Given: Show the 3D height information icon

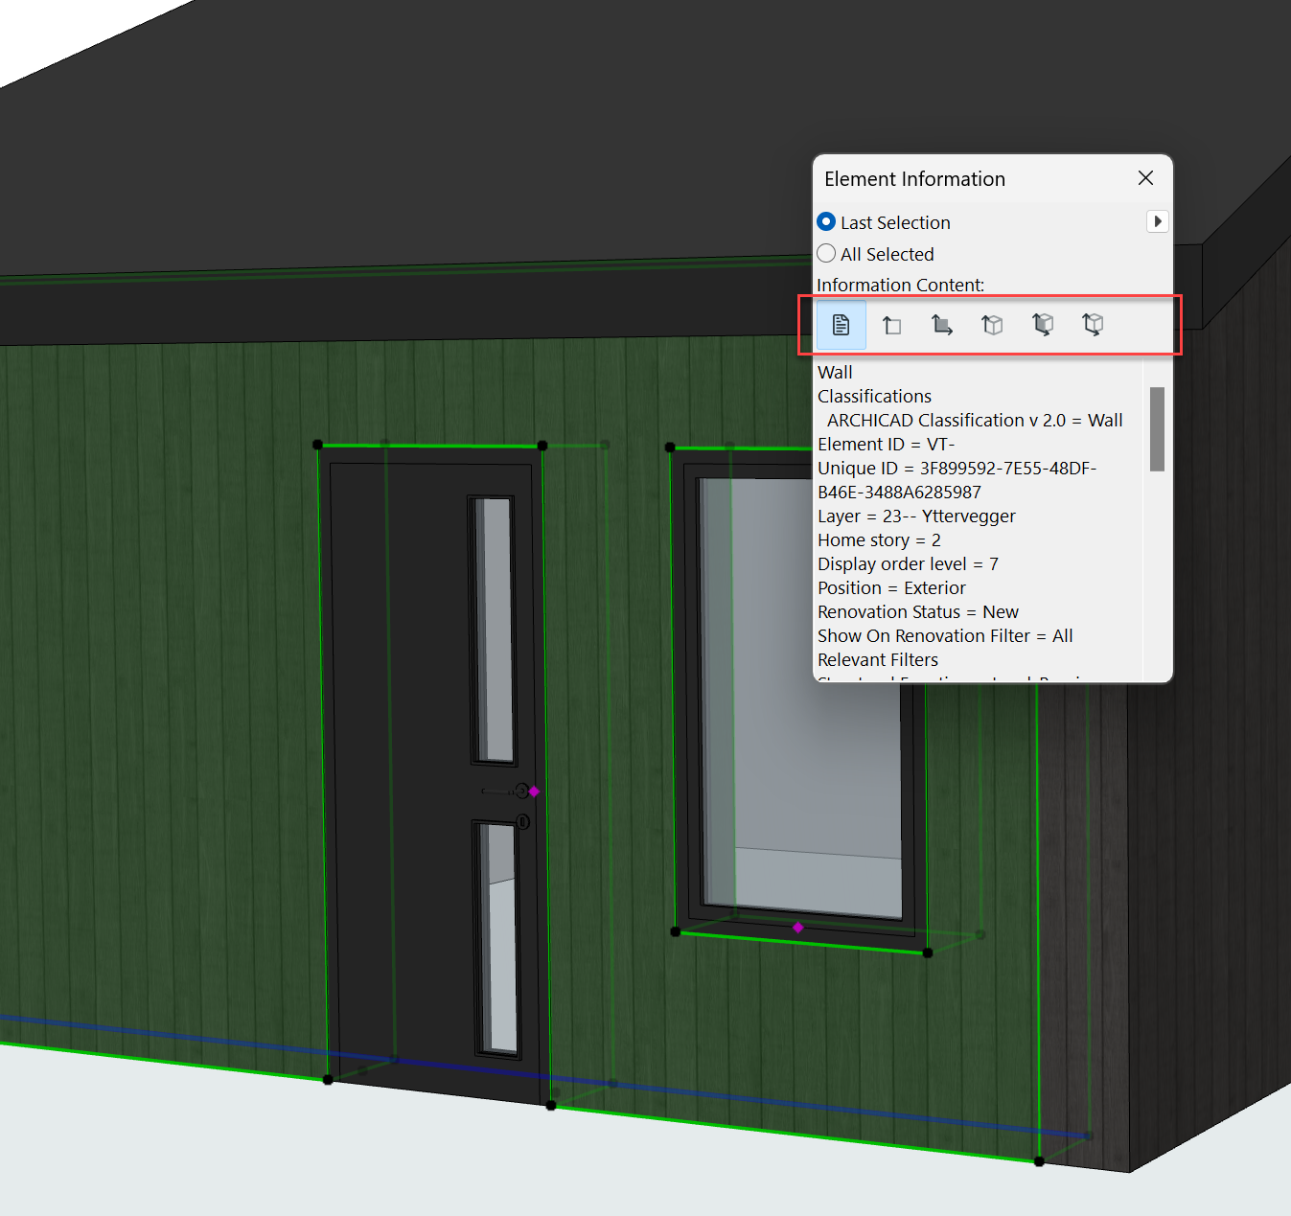Looking at the screenshot, I should (992, 325).
